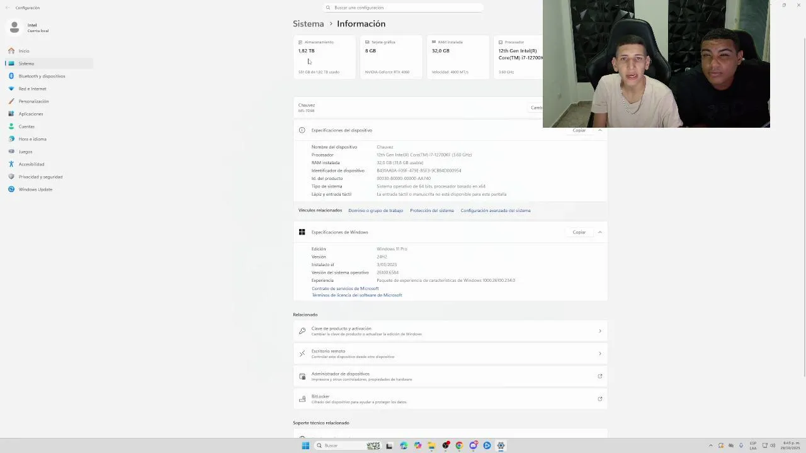Select the Edición value Windows 11 Pro
806x453 pixels.
(x=392, y=249)
